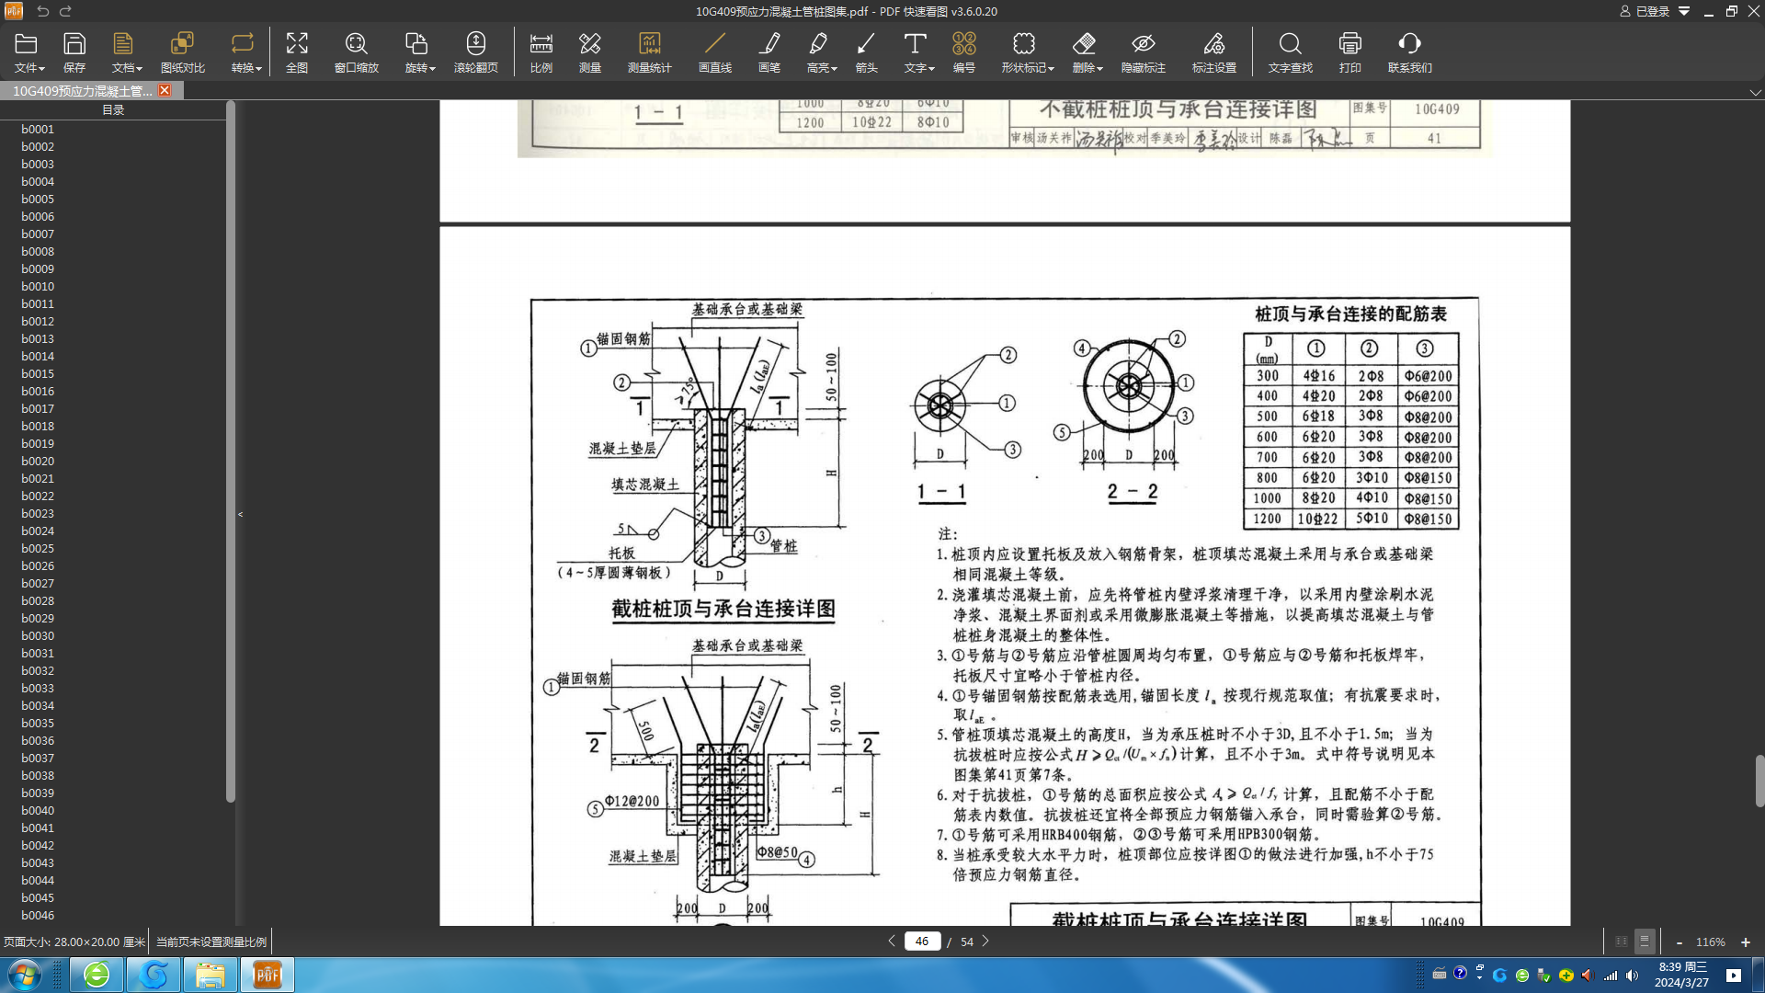Screen dimensions: 1765x993
Task: Go to next page arrow
Action: [x=985, y=942]
